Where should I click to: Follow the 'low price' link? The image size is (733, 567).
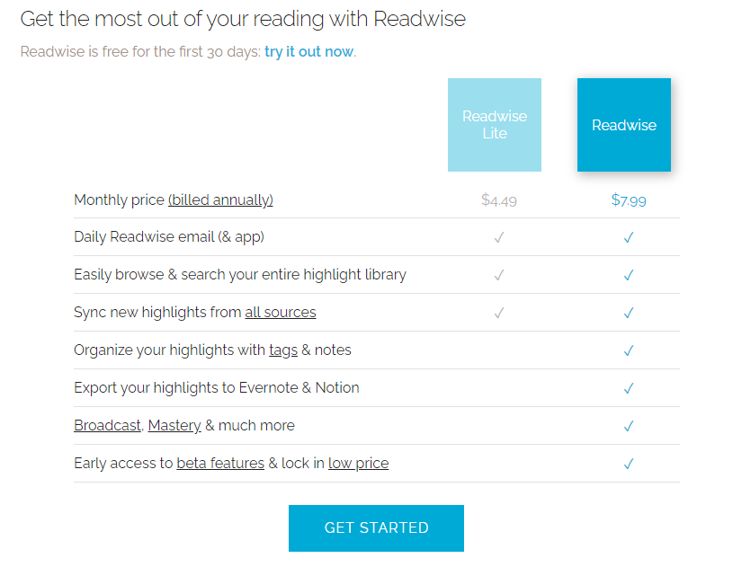359,464
